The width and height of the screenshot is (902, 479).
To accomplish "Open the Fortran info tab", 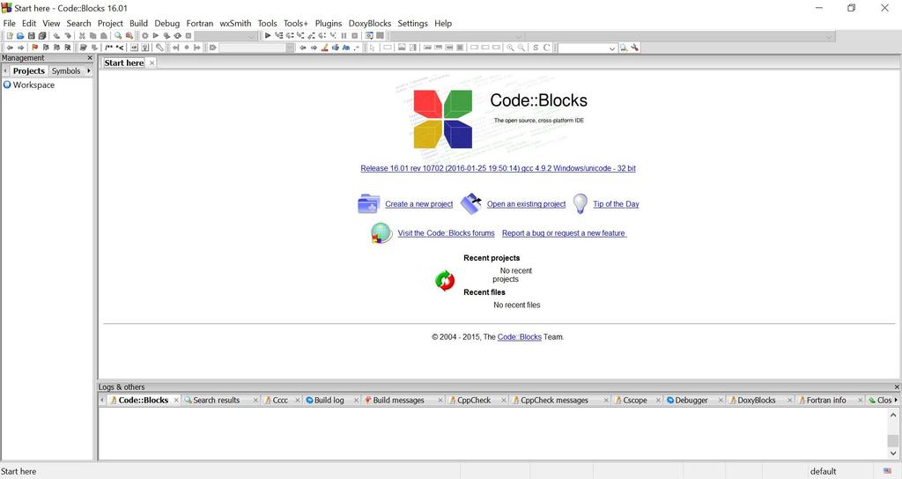I will click(x=826, y=401).
